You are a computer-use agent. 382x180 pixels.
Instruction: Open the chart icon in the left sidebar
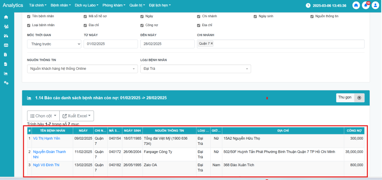(x=6, y=73)
